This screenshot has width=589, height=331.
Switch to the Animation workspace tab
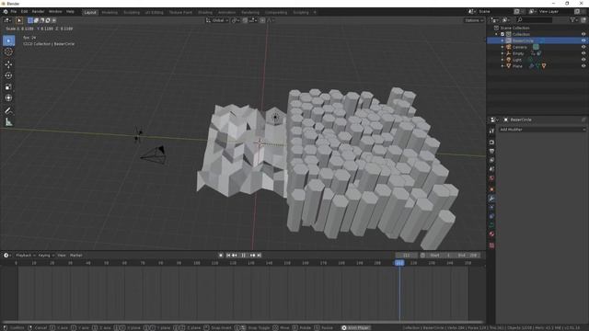pos(227,12)
